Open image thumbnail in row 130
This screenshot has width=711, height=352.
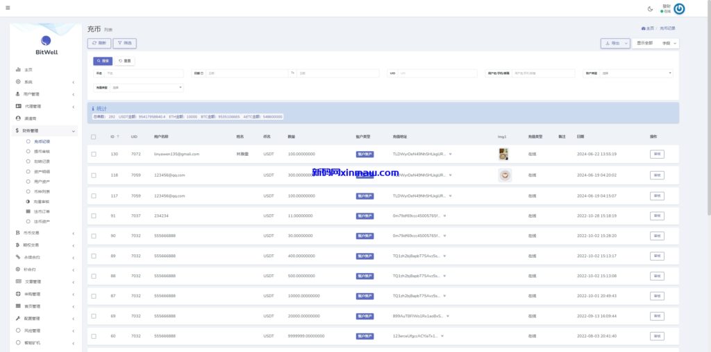click(x=504, y=154)
